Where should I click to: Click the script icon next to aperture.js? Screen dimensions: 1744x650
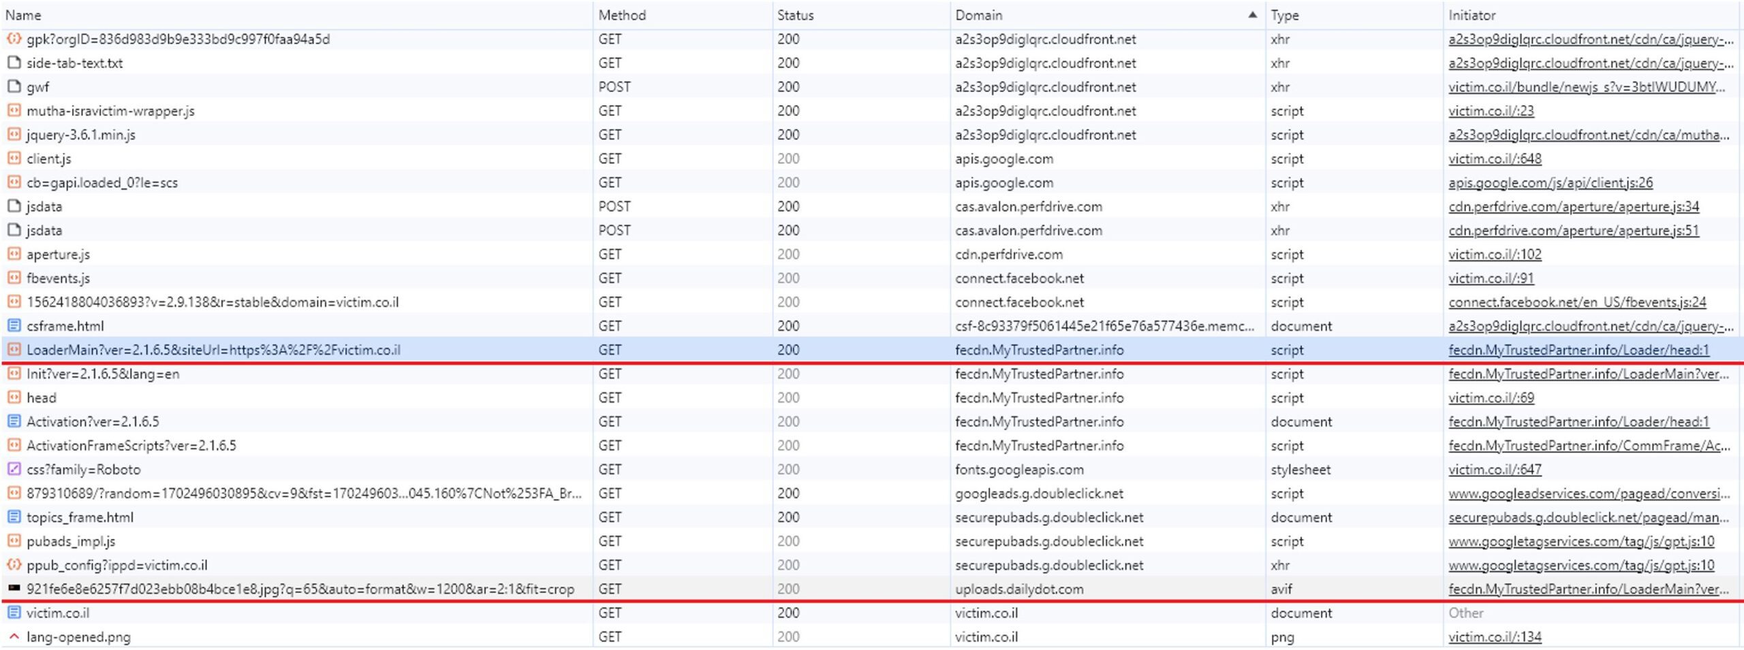click(x=13, y=254)
